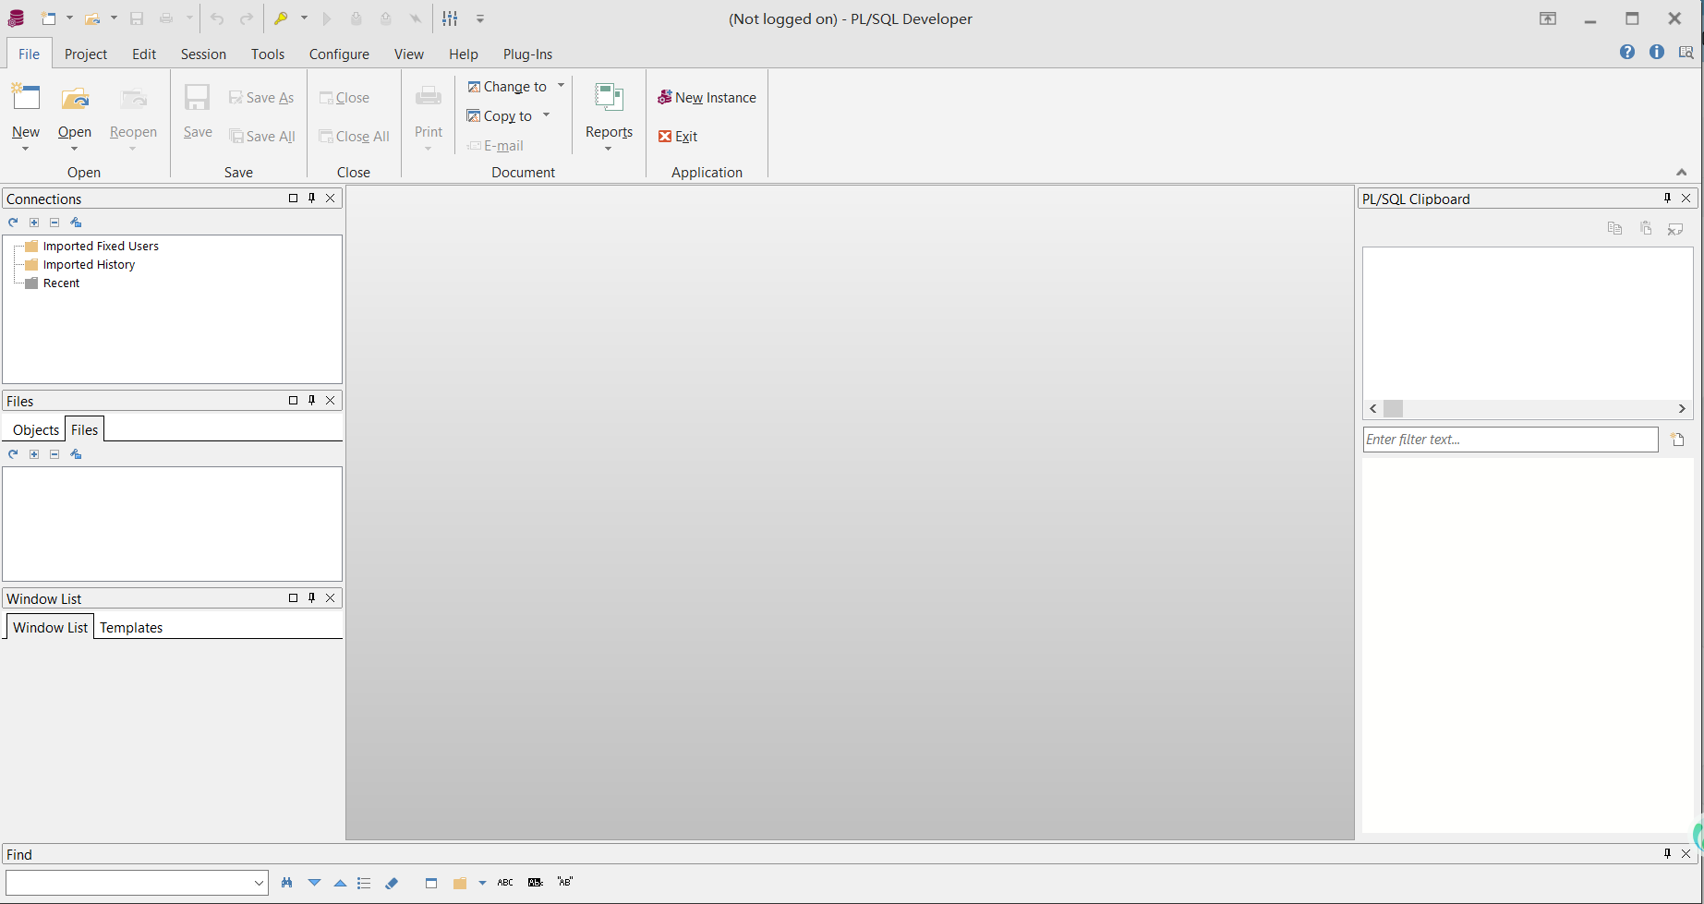Click the eraser clear highlights icon
Image resolution: width=1704 pixels, height=904 pixels.
click(x=392, y=883)
